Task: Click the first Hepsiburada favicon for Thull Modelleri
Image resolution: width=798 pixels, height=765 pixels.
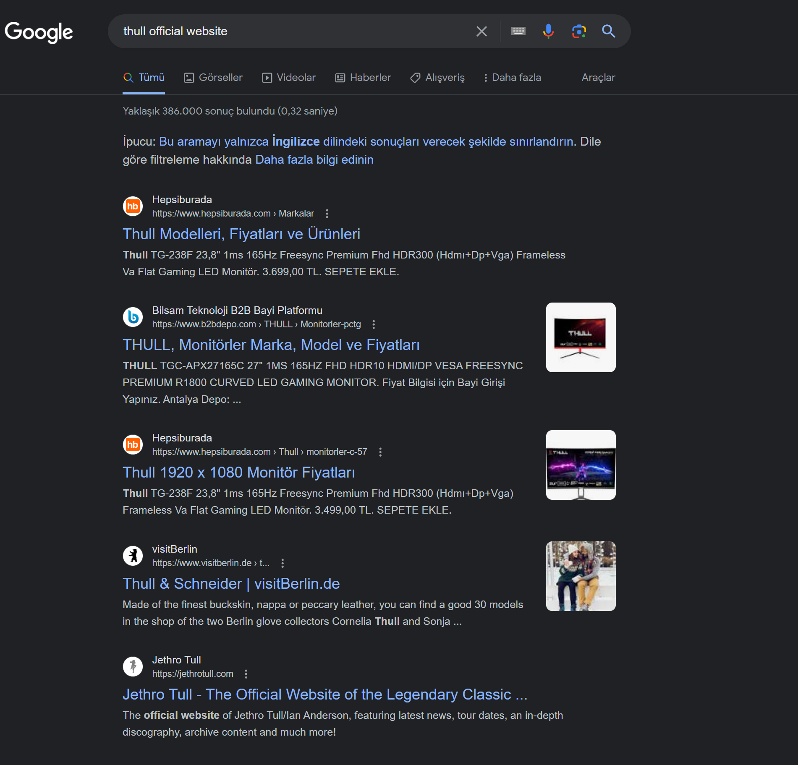Action: [x=133, y=206]
